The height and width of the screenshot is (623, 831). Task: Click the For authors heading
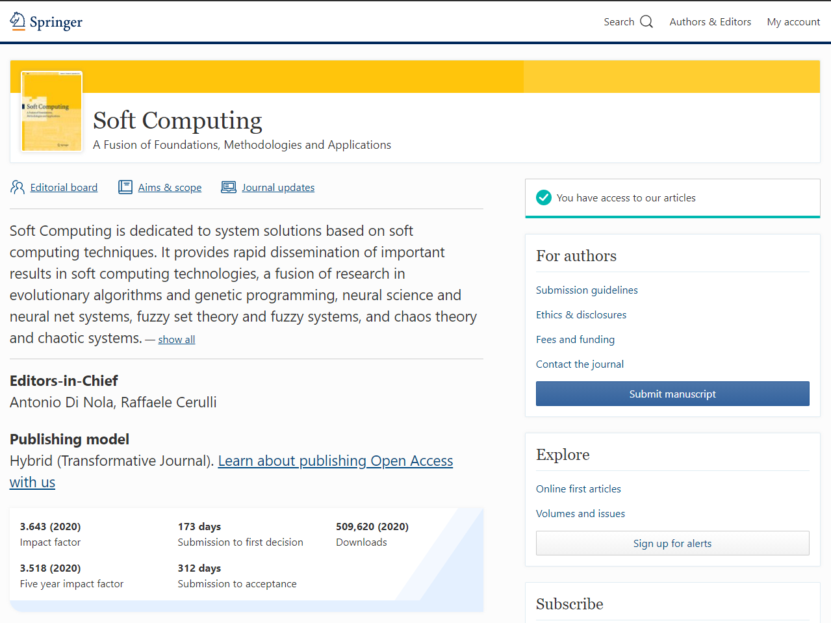576,256
